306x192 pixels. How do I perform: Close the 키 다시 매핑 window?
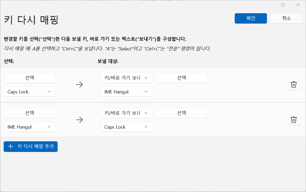(298, 5)
